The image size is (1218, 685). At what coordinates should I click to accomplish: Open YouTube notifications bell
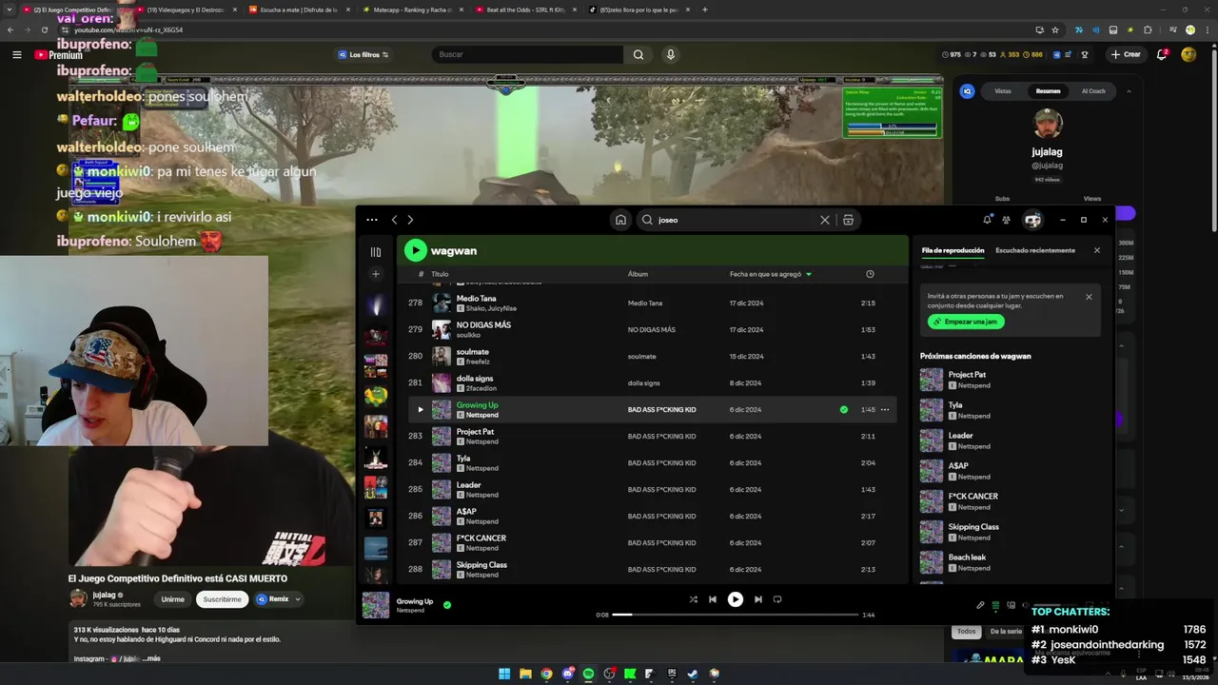point(1162,54)
